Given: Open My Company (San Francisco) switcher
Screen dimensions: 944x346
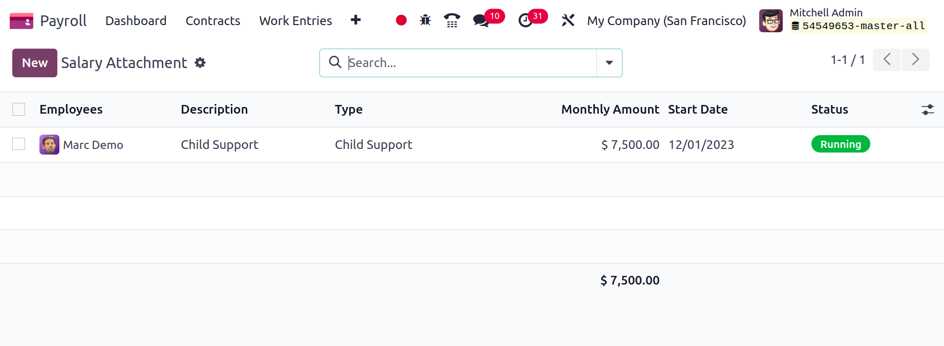Looking at the screenshot, I should pos(667,21).
